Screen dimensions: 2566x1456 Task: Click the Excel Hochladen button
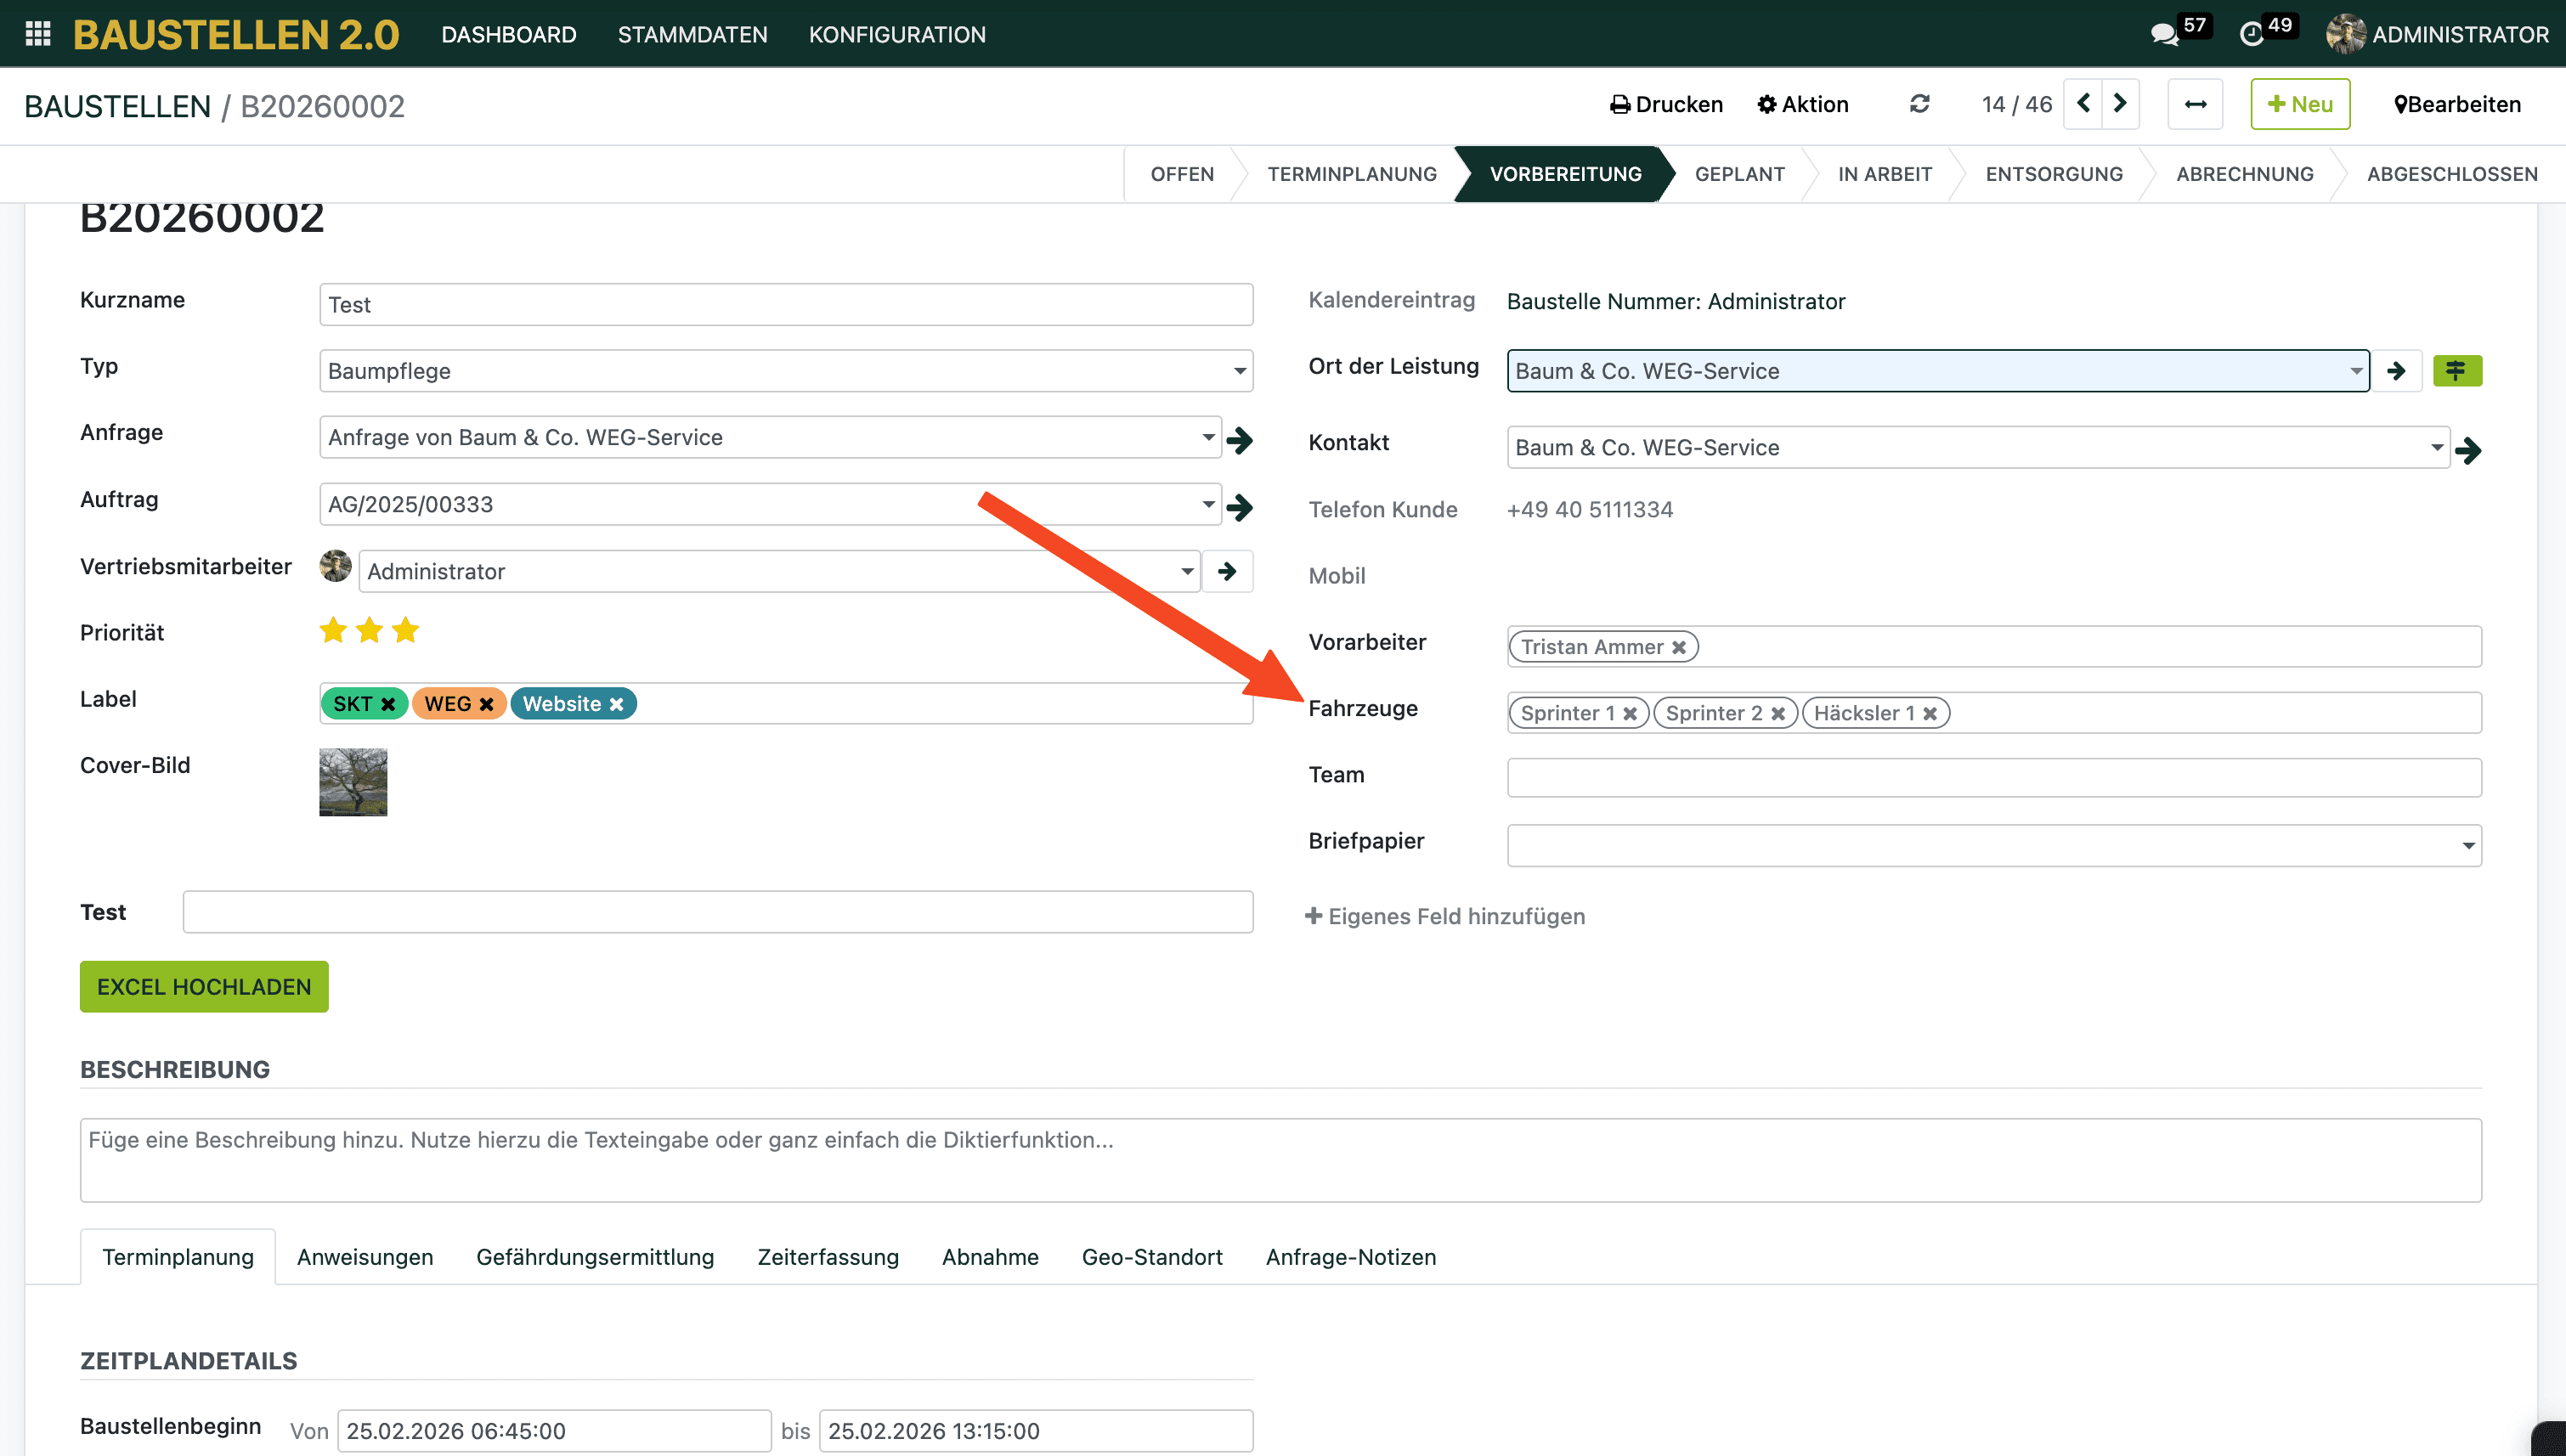tap(204, 987)
